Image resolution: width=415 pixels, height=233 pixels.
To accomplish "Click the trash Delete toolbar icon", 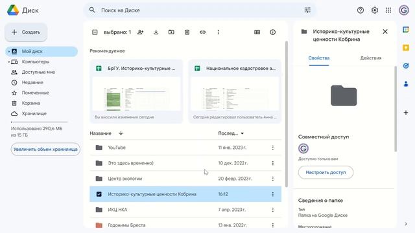I will tap(187, 32).
